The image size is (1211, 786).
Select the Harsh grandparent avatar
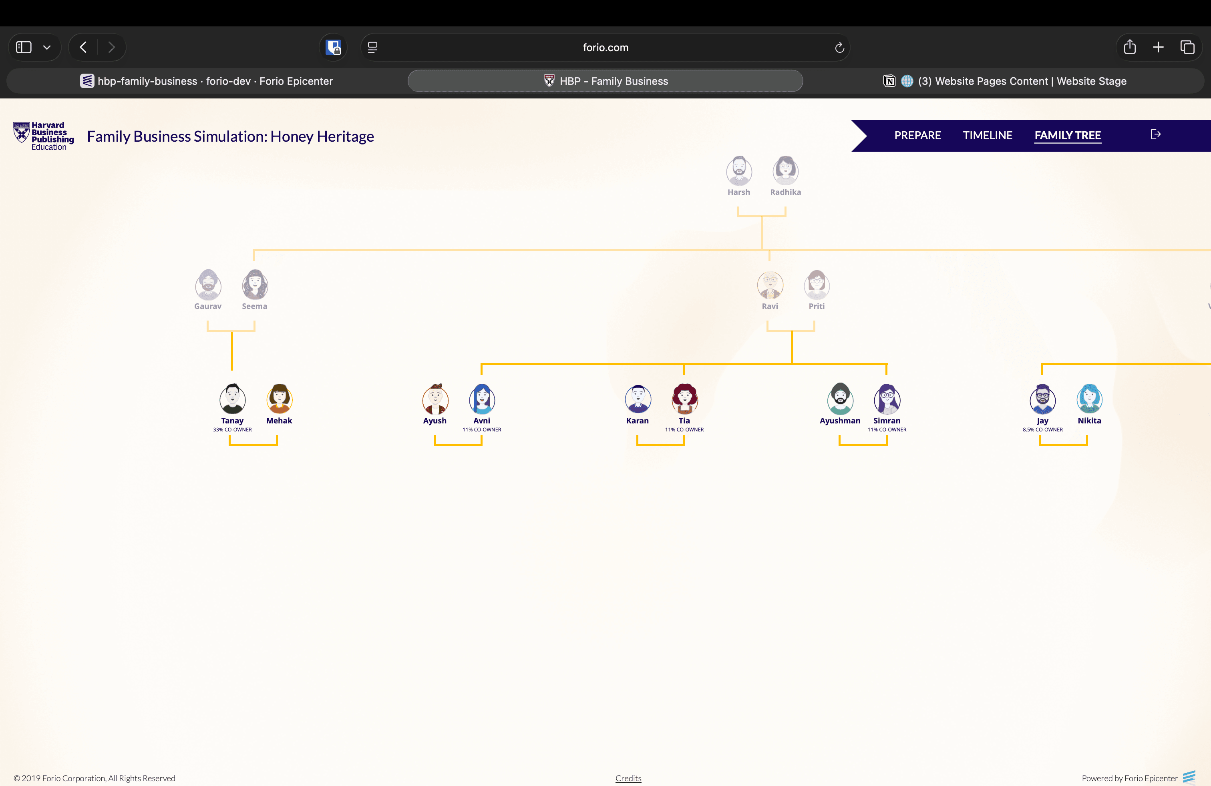point(738,171)
